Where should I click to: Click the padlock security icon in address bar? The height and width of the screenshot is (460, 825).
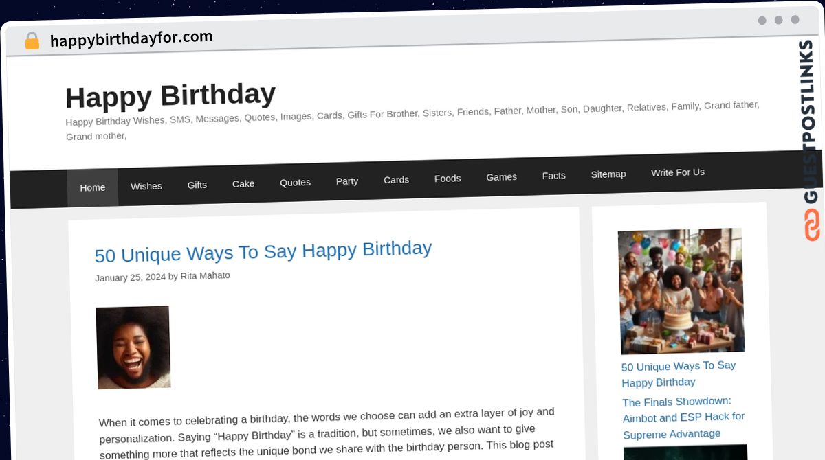[x=32, y=40]
